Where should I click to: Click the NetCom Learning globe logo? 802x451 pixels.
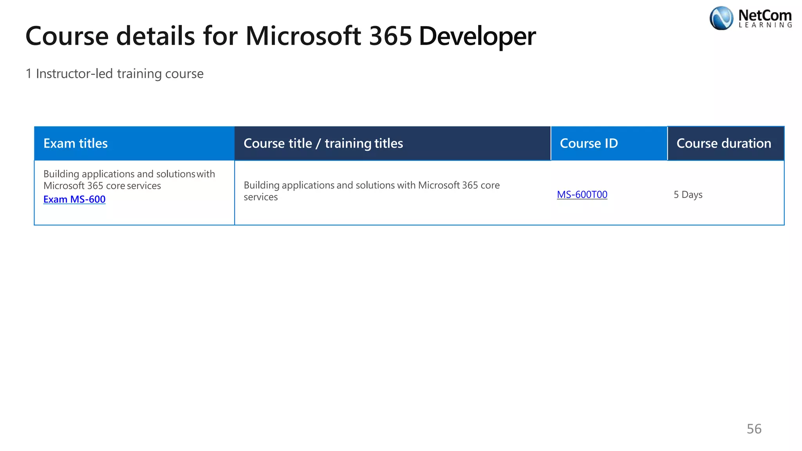click(721, 18)
